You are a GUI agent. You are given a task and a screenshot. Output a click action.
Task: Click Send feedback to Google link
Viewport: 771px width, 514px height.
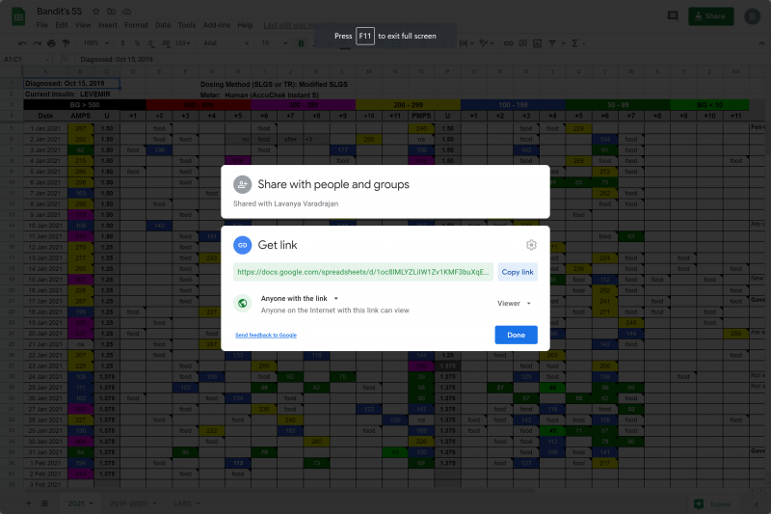pos(266,335)
